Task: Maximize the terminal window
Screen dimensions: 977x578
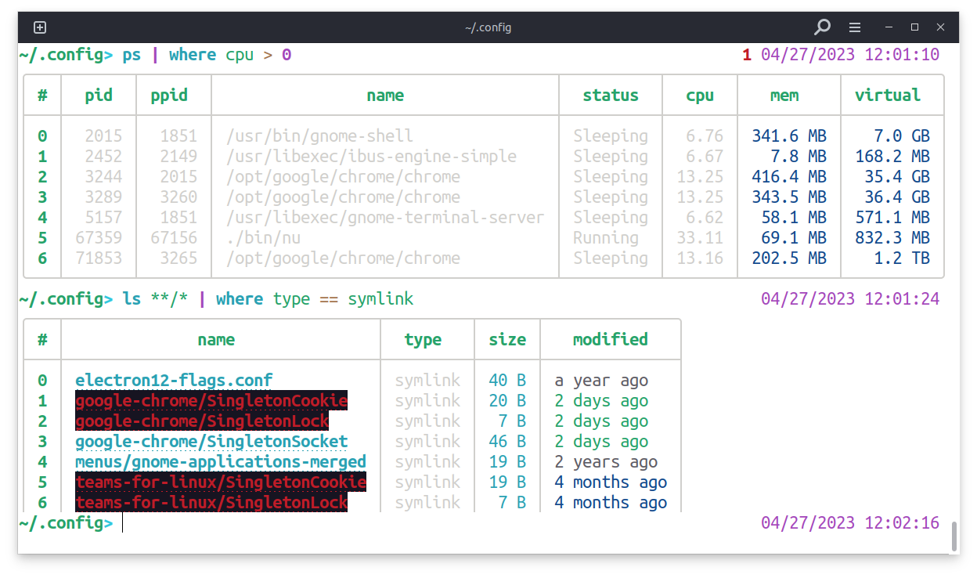Action: click(914, 27)
